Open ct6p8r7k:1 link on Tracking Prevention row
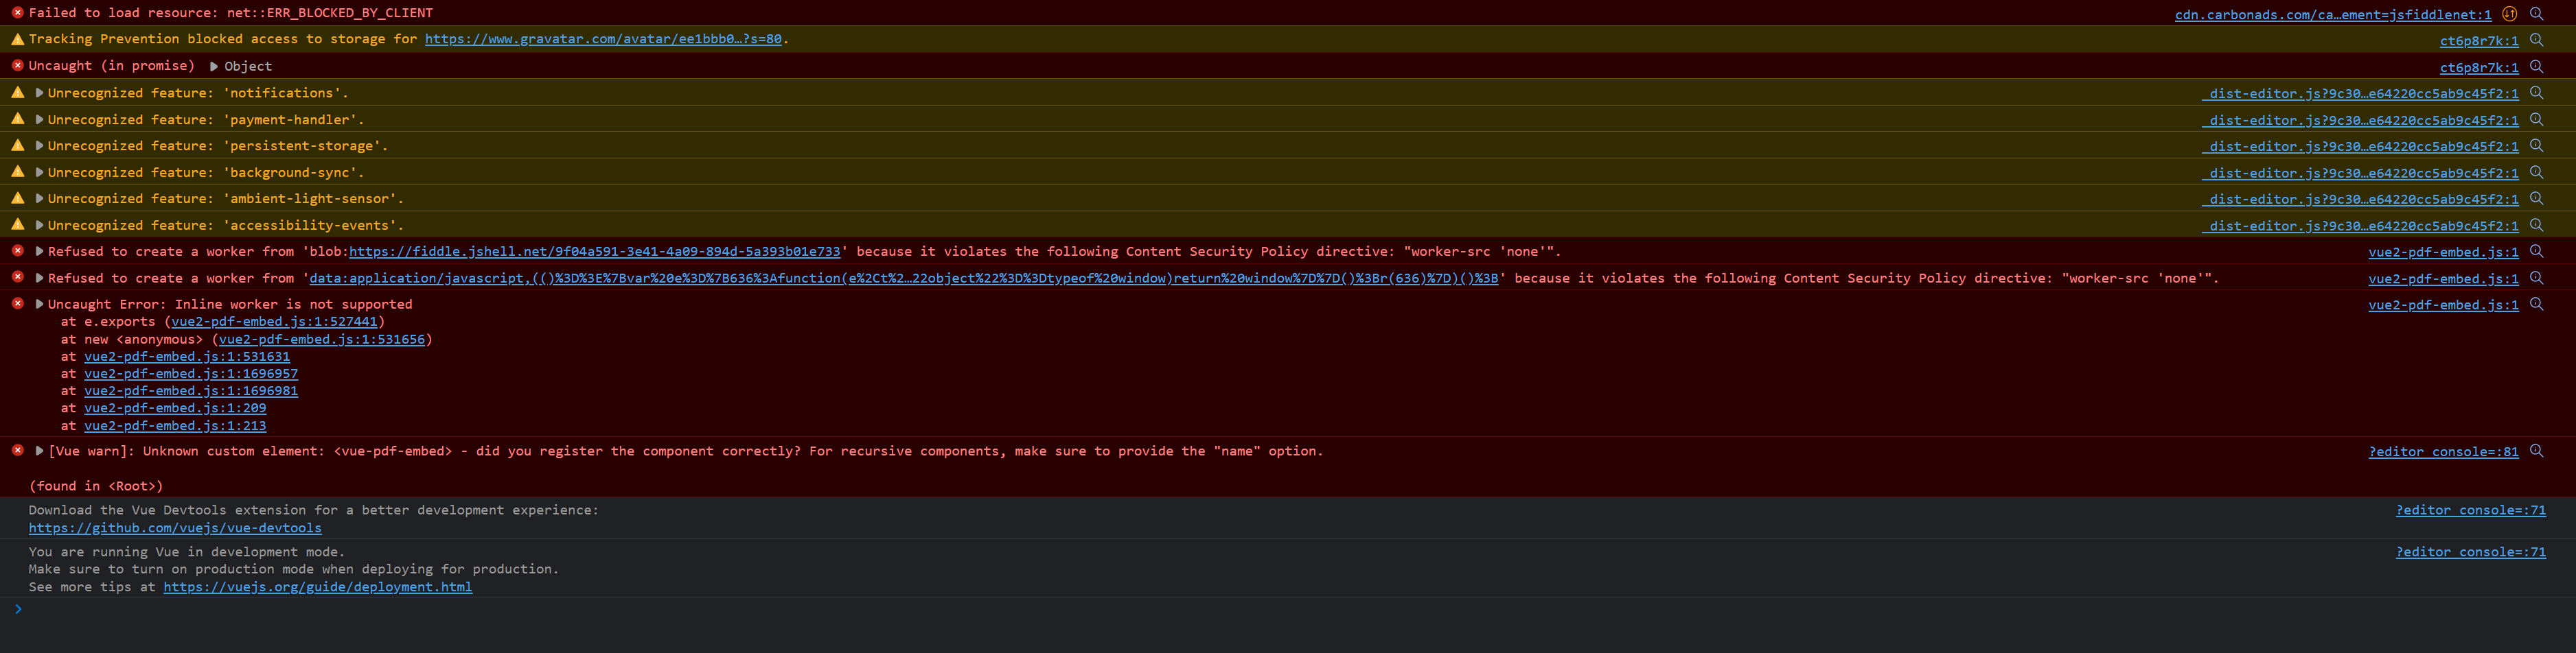Image resolution: width=2576 pixels, height=653 pixels. pyautogui.click(x=2479, y=41)
